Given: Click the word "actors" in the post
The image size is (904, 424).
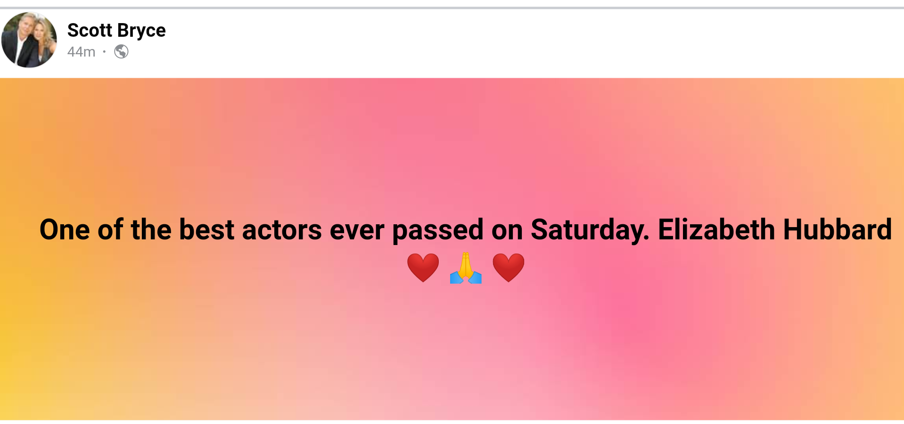Looking at the screenshot, I should tap(282, 230).
